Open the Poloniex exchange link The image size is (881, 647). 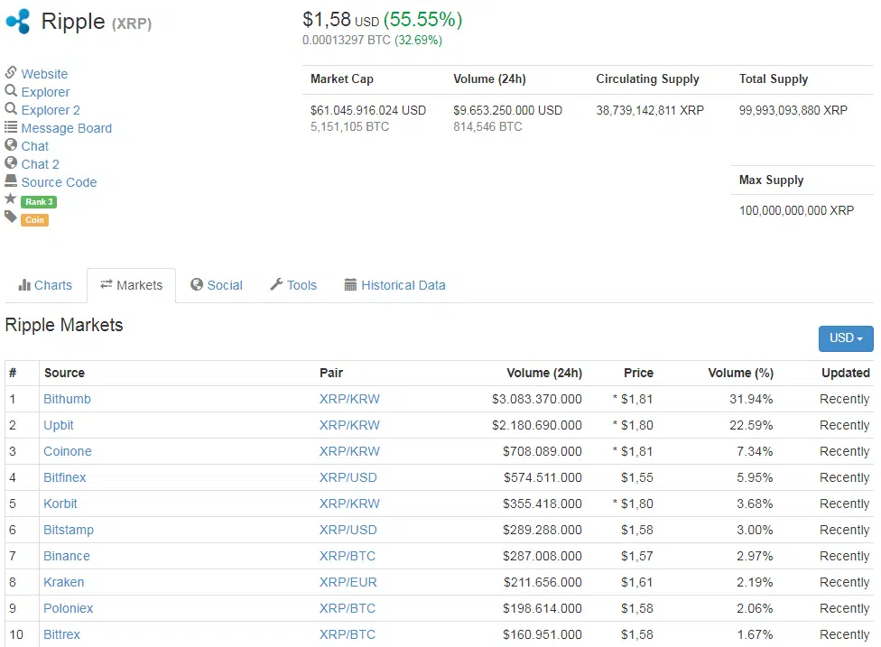(68, 607)
